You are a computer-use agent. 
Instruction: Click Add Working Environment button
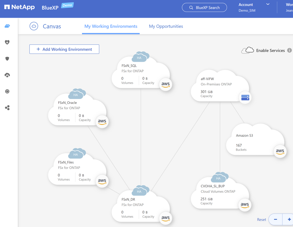click(64, 49)
